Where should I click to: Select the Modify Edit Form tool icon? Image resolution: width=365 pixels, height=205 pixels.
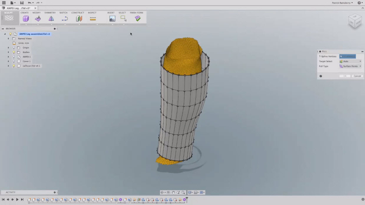(38, 19)
